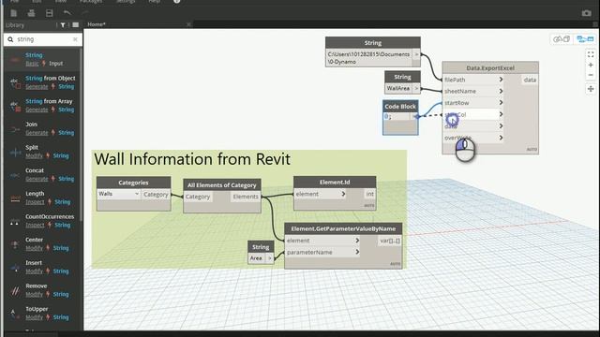Image resolution: width=600 pixels, height=337 pixels.
Task: Click 'String' class link beside Concat Generate
Action: click(x=67, y=179)
